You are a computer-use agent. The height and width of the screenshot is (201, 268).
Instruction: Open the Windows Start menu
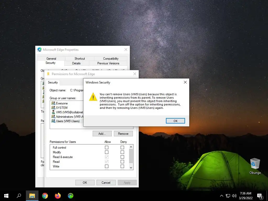[x=6, y=196]
